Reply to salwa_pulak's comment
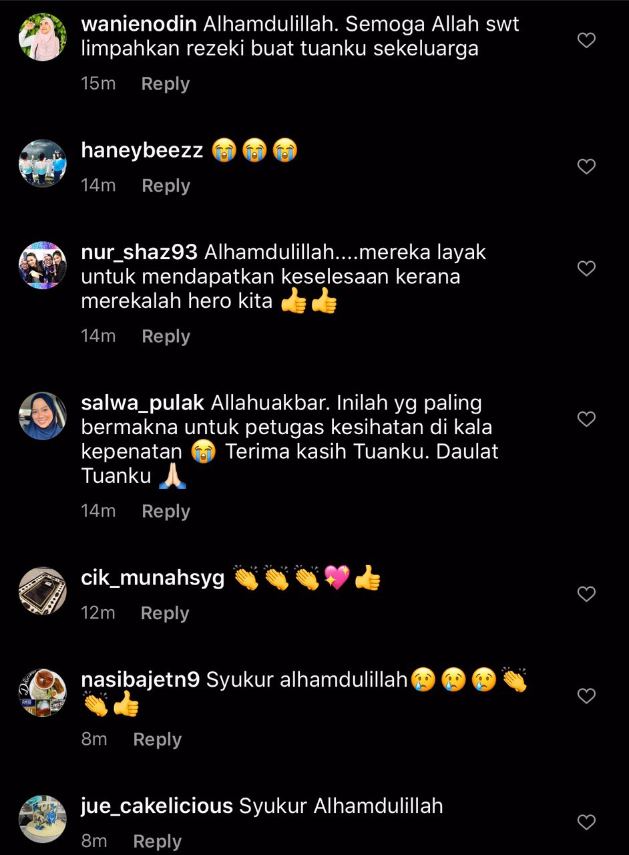This screenshot has height=855, width=629. (x=166, y=511)
